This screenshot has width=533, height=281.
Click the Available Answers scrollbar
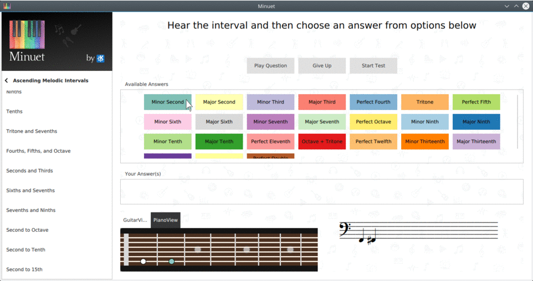[517, 122]
